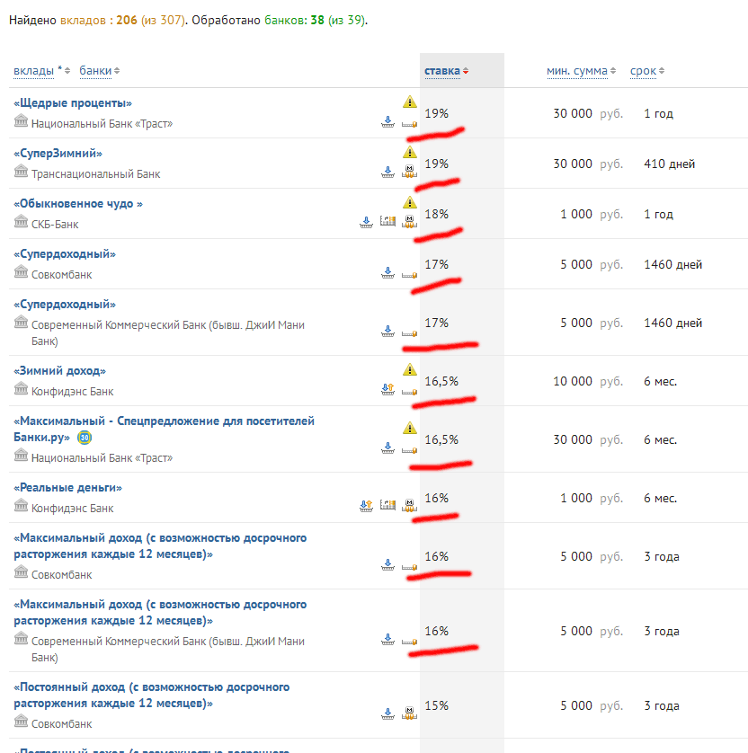Viewport: 748px width, 753px height.
Task: Sort by «мин. сумма» column header
Action: click(576, 71)
